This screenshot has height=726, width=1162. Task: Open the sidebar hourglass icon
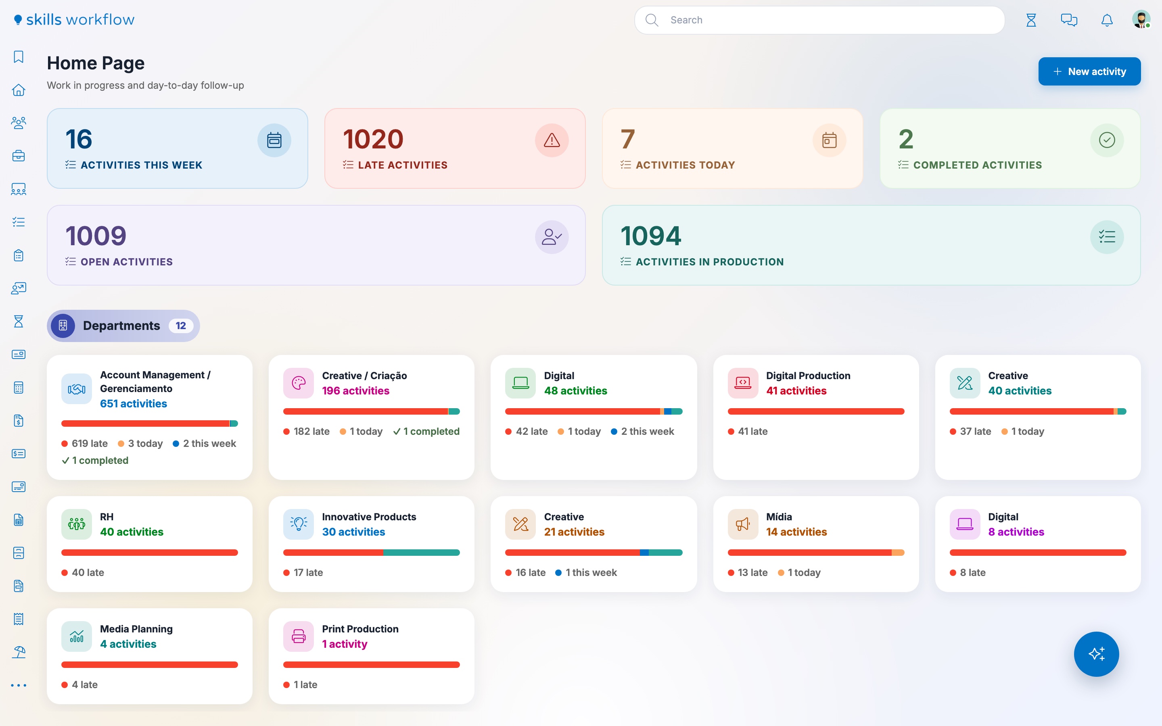(x=18, y=321)
